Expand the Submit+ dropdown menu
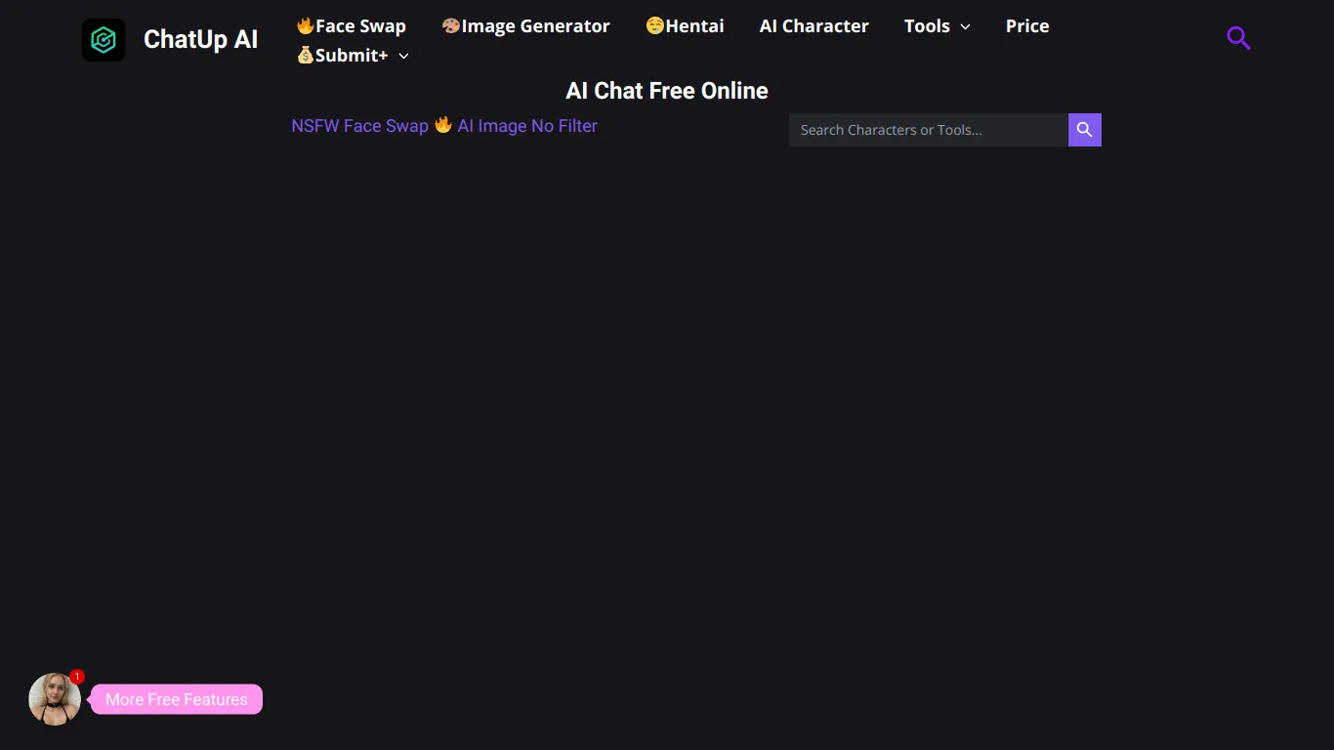1334x750 pixels. tap(353, 56)
